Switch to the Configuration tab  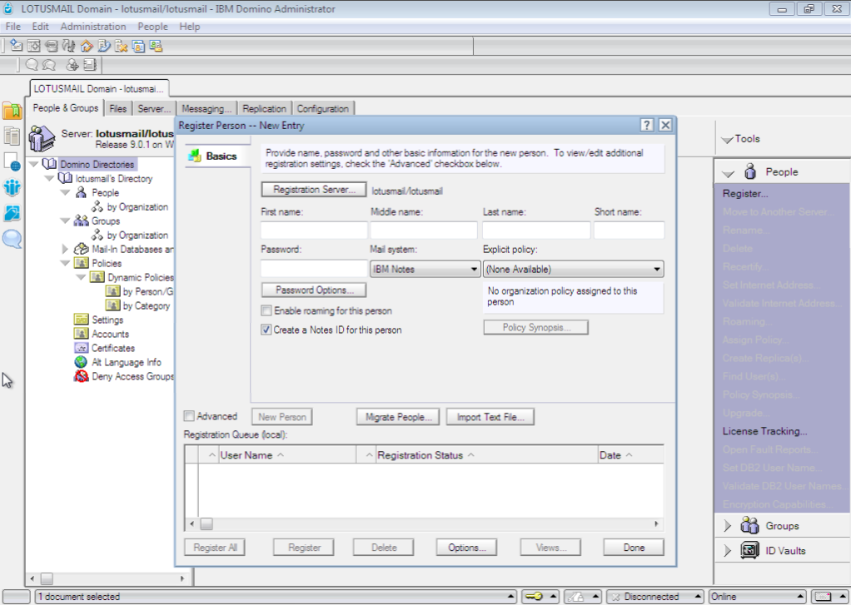pos(323,108)
